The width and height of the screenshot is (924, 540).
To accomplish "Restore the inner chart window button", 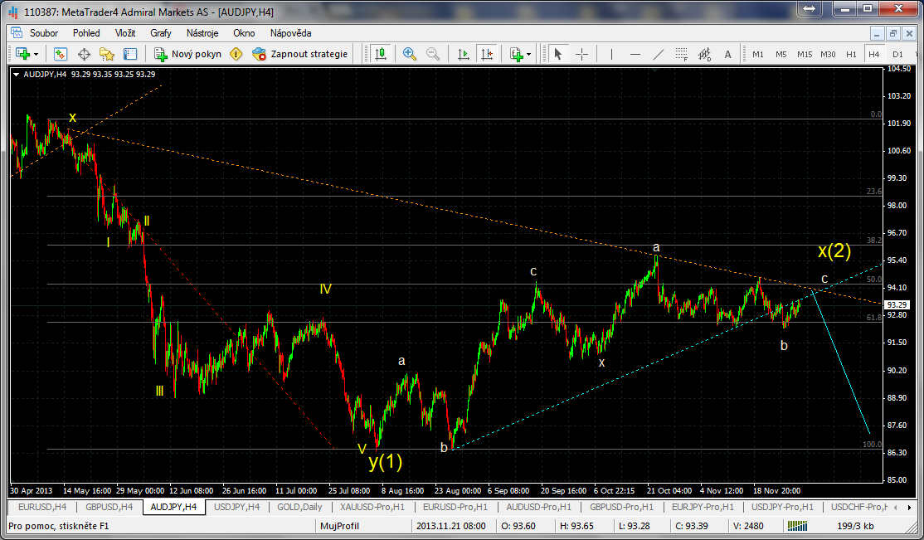I will click(893, 33).
